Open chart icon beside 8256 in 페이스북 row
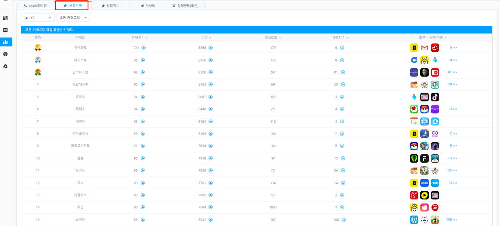The image size is (500, 226). [x=211, y=60]
